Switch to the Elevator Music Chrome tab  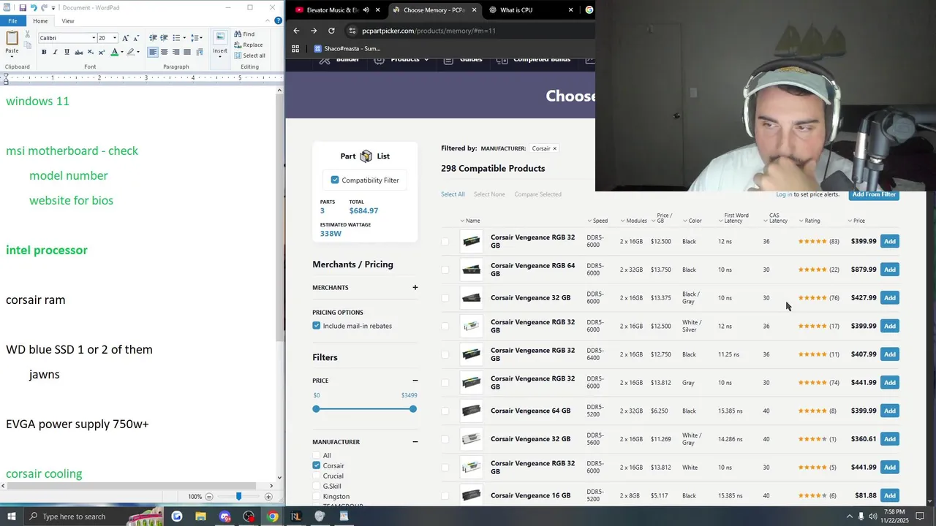click(x=338, y=10)
